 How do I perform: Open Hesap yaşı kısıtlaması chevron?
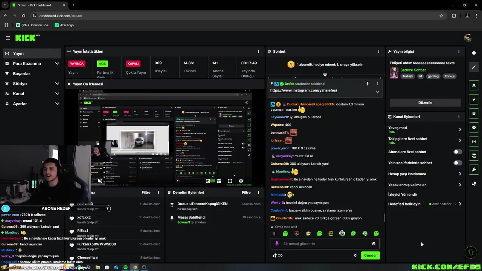(460, 174)
